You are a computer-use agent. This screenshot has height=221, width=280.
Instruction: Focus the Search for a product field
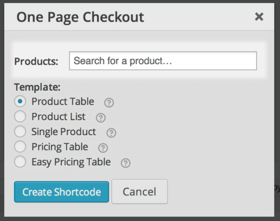tap(163, 61)
